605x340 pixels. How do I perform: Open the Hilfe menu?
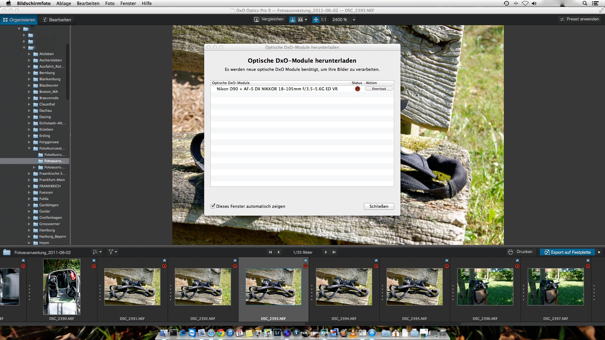(x=147, y=3)
